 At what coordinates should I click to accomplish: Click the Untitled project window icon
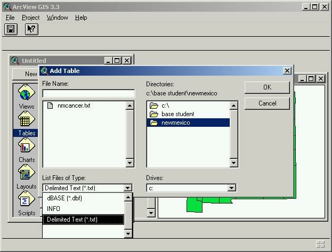point(15,61)
